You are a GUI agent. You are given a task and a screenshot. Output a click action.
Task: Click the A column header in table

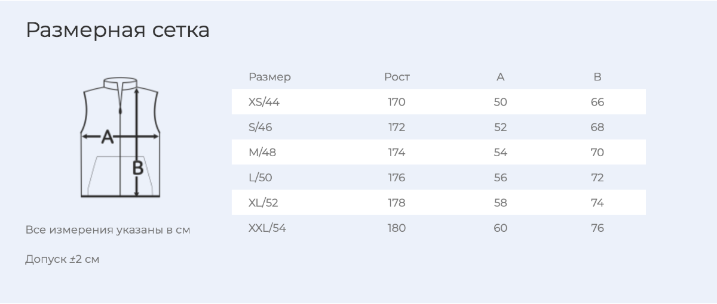pos(501,77)
